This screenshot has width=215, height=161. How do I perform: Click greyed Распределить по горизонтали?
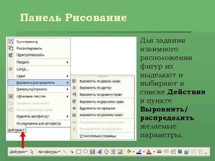(x=102, y=122)
